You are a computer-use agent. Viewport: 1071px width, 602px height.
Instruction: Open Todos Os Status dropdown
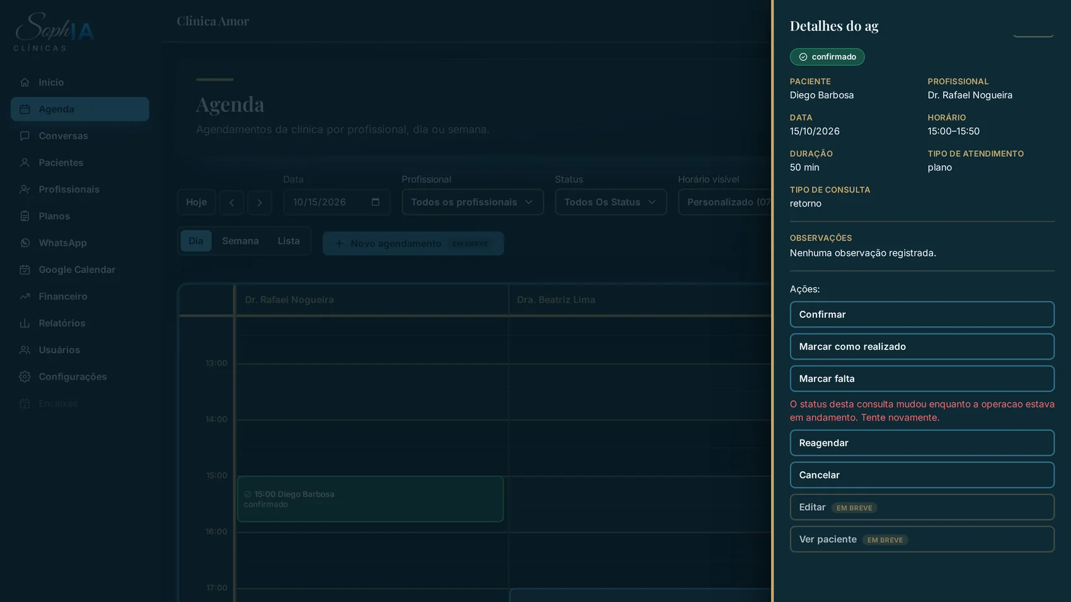[610, 202]
